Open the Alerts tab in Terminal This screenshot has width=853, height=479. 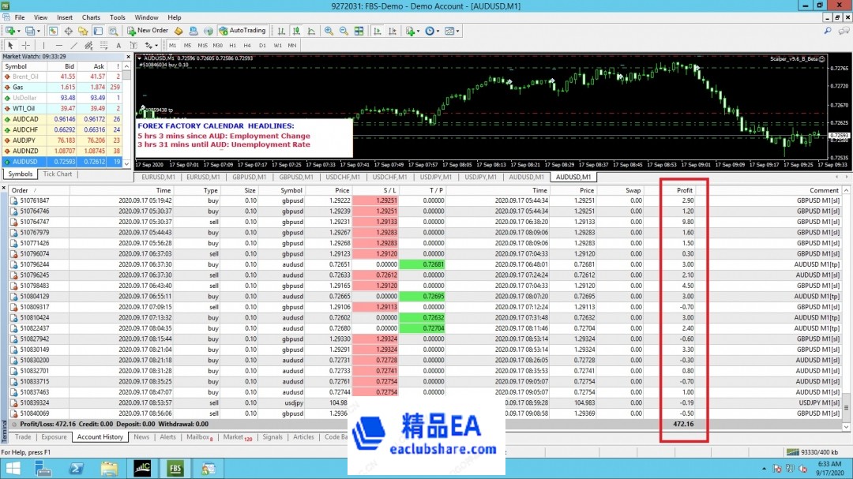coord(167,437)
